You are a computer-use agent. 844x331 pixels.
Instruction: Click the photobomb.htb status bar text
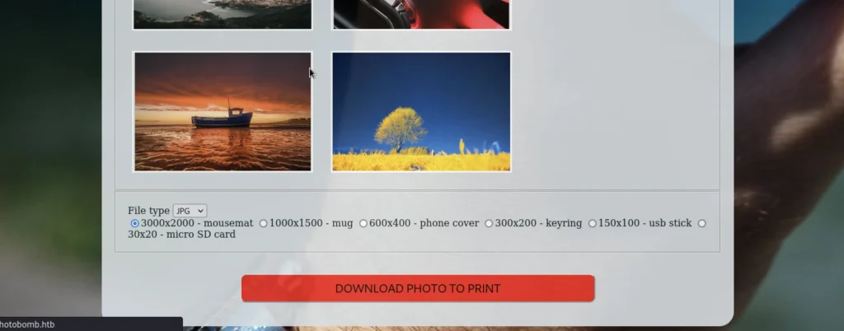[27, 324]
